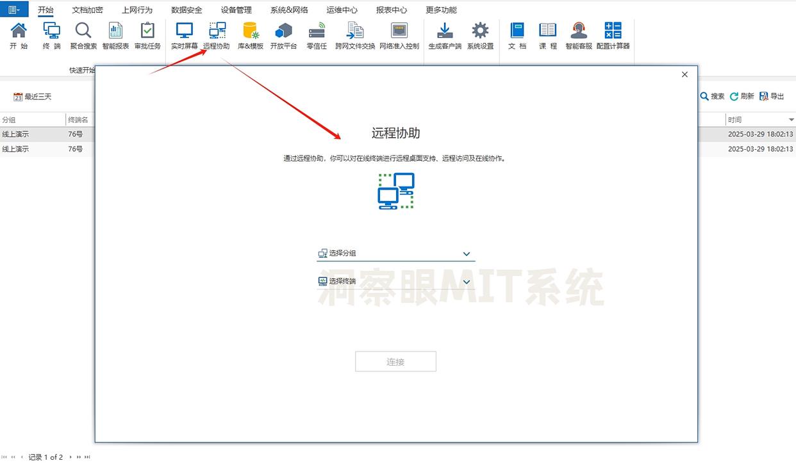The image size is (796, 463).
Task: Click the 搜索 search button at right
Action: point(712,96)
